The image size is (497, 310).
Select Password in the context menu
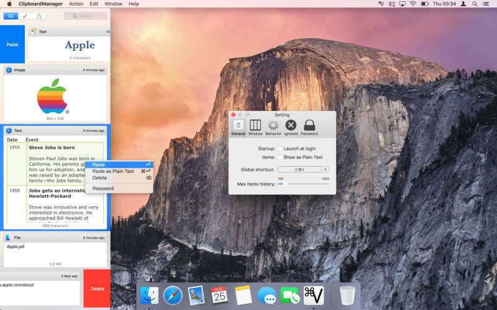pyautogui.click(x=103, y=188)
